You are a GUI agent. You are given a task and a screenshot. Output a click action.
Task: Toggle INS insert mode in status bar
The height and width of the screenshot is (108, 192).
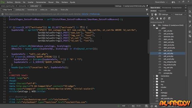tap(133, 106)
